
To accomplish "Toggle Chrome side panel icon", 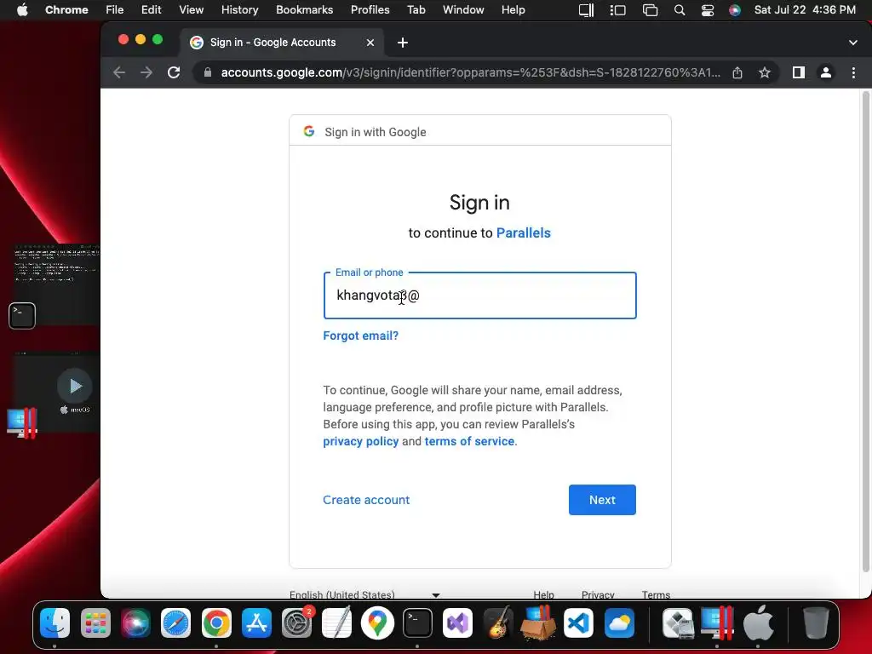I will (799, 72).
